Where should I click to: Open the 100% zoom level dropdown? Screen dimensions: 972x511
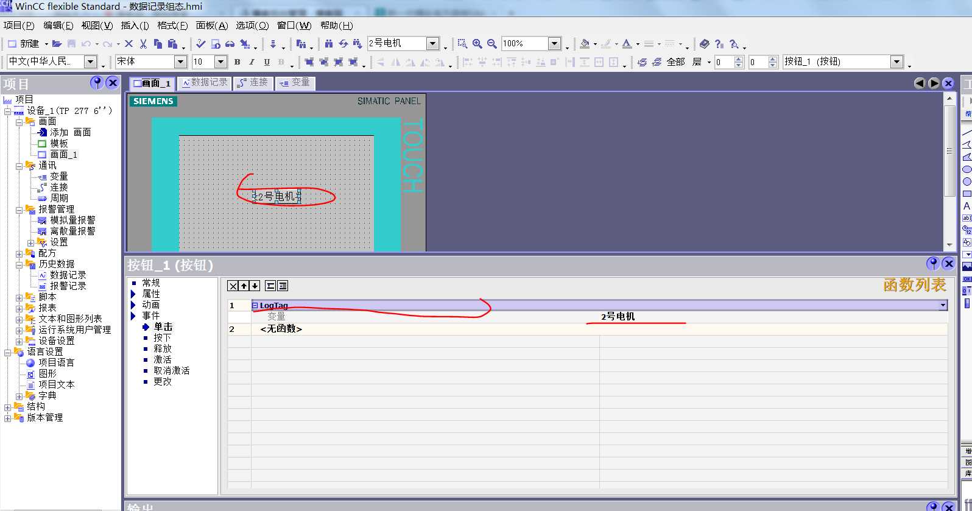(554, 43)
